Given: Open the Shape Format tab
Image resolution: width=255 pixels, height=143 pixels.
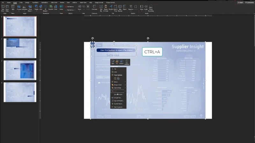Looking at the screenshot, I should [x=99, y=3].
